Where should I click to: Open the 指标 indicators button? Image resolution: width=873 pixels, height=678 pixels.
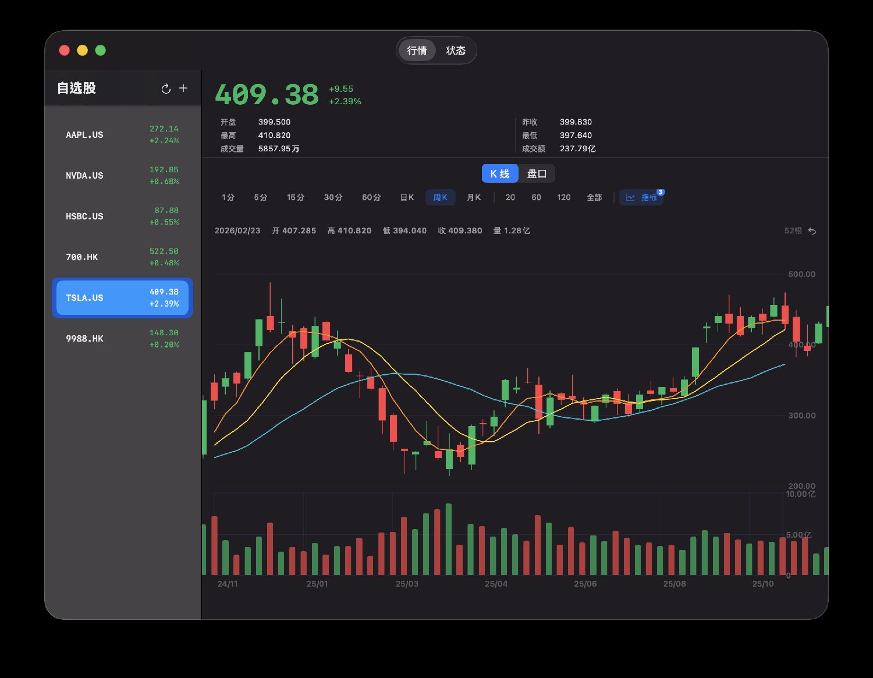pos(641,198)
